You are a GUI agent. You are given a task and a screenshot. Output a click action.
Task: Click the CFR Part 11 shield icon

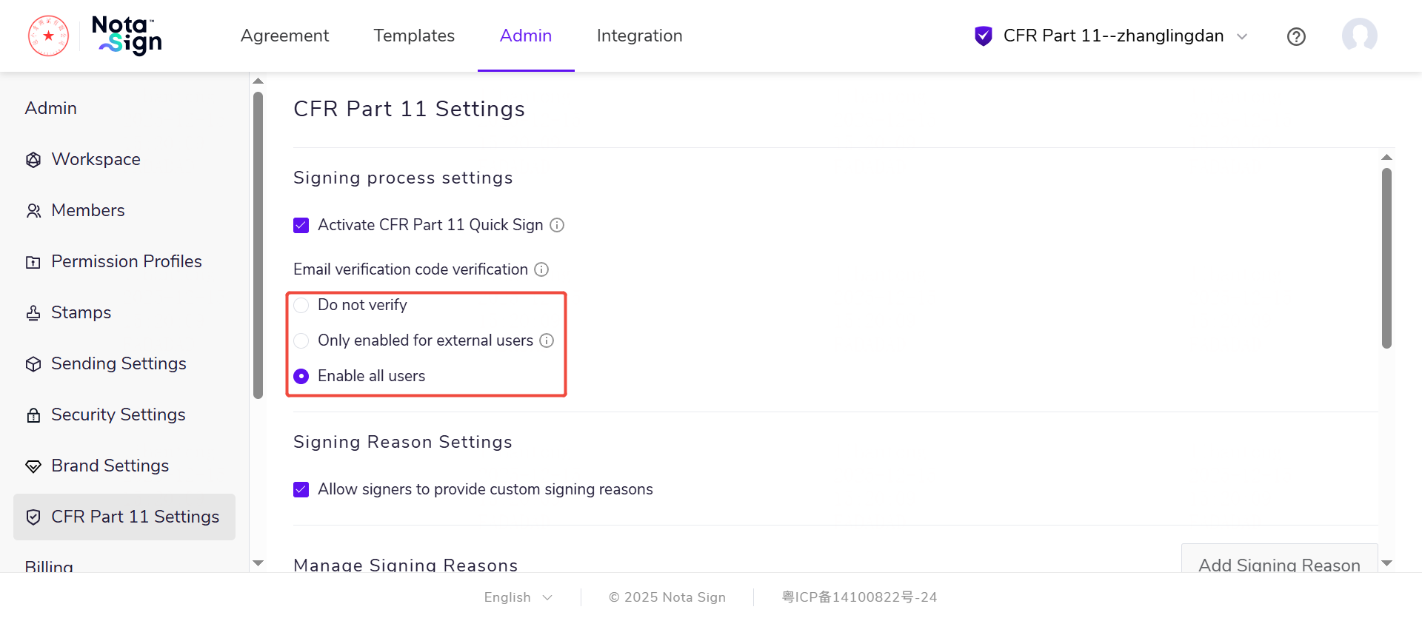[x=983, y=36]
